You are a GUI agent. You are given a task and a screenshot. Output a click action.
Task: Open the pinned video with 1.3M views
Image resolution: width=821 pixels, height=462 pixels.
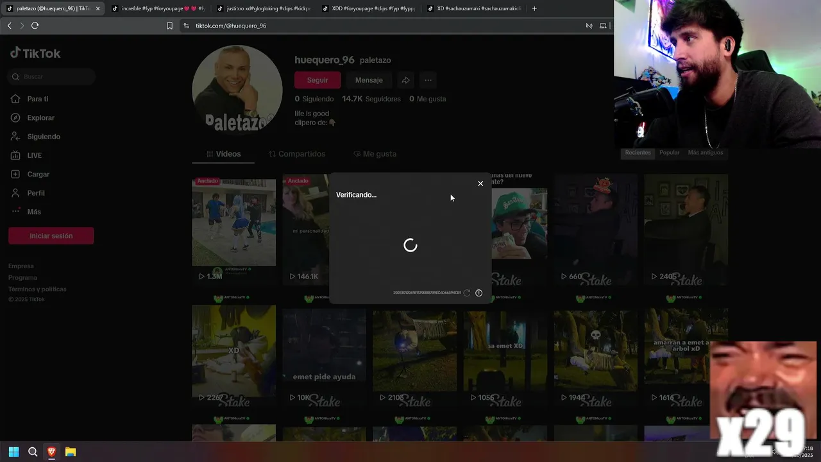233,230
